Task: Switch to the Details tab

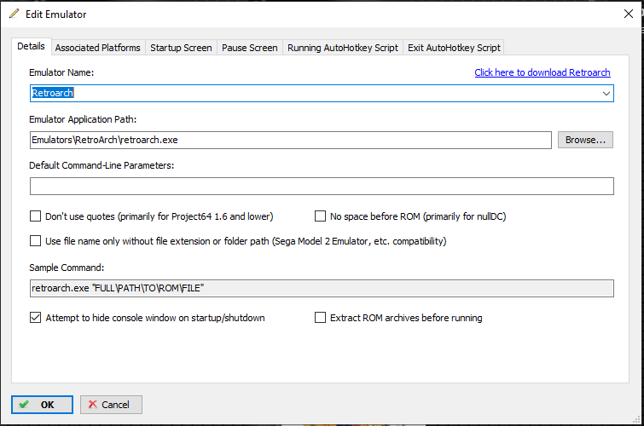Action: [32, 46]
